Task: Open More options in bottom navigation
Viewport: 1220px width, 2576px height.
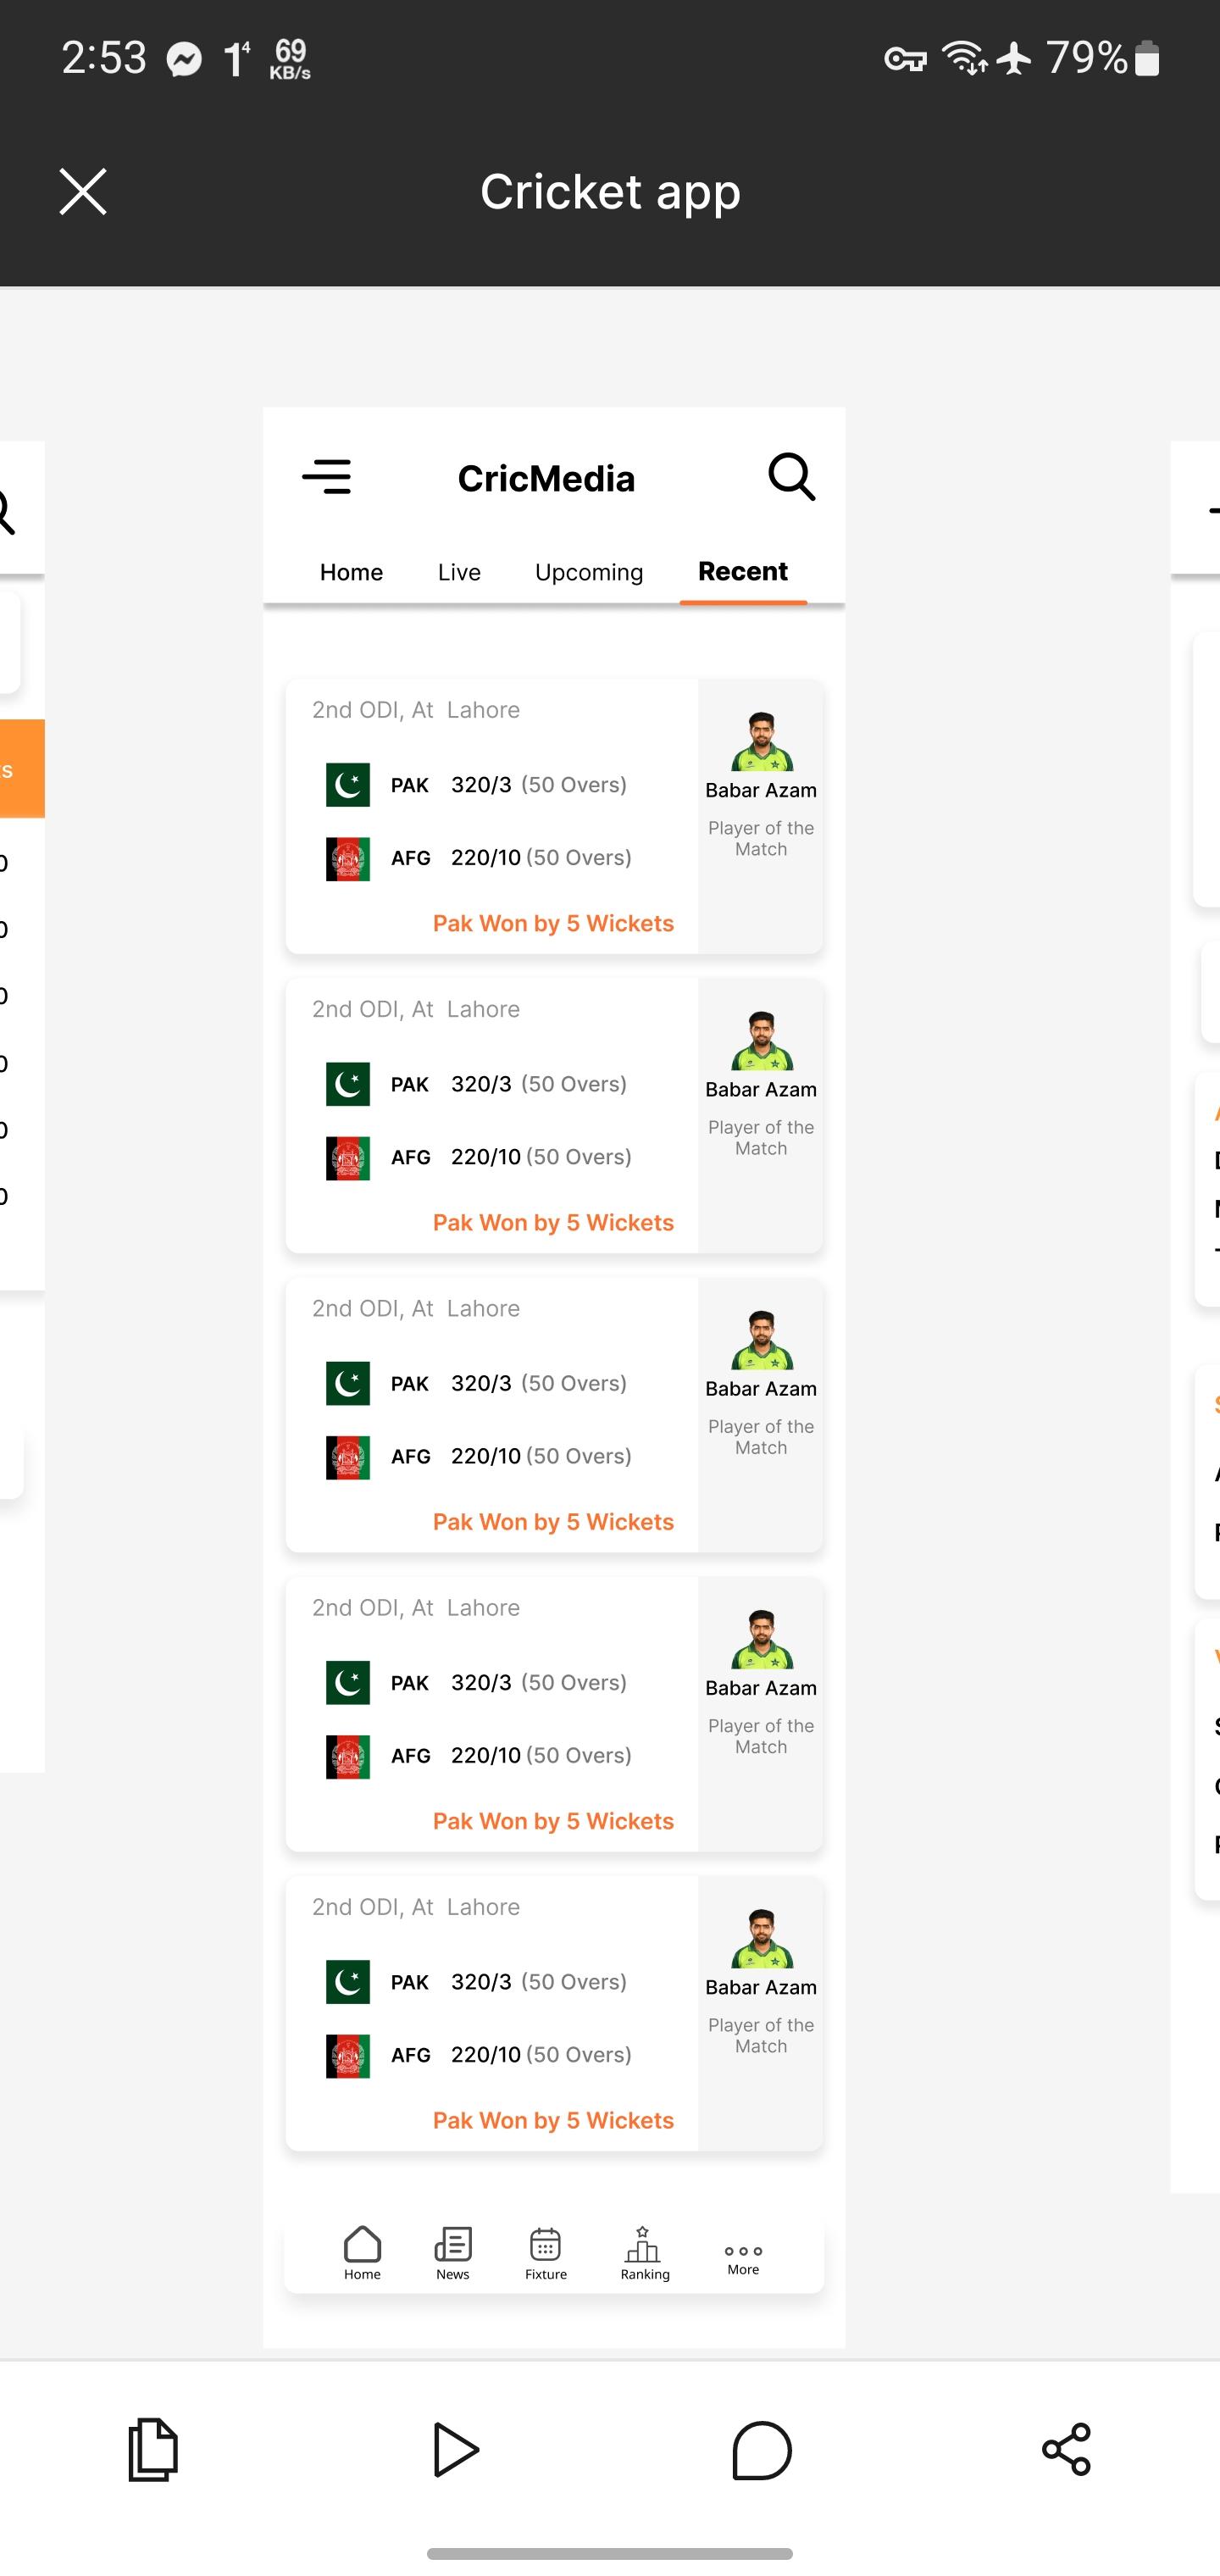Action: (x=743, y=2259)
